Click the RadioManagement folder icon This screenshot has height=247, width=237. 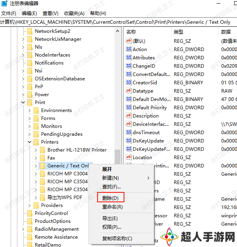(x=30, y=229)
